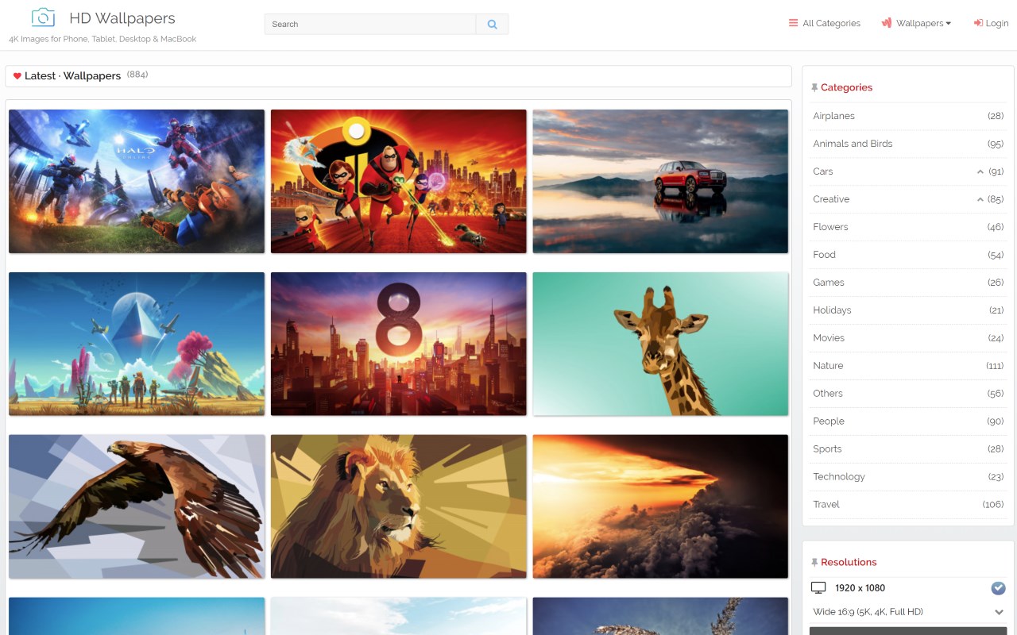Choose the Movies category
This screenshot has height=635, width=1017.
[x=829, y=338]
